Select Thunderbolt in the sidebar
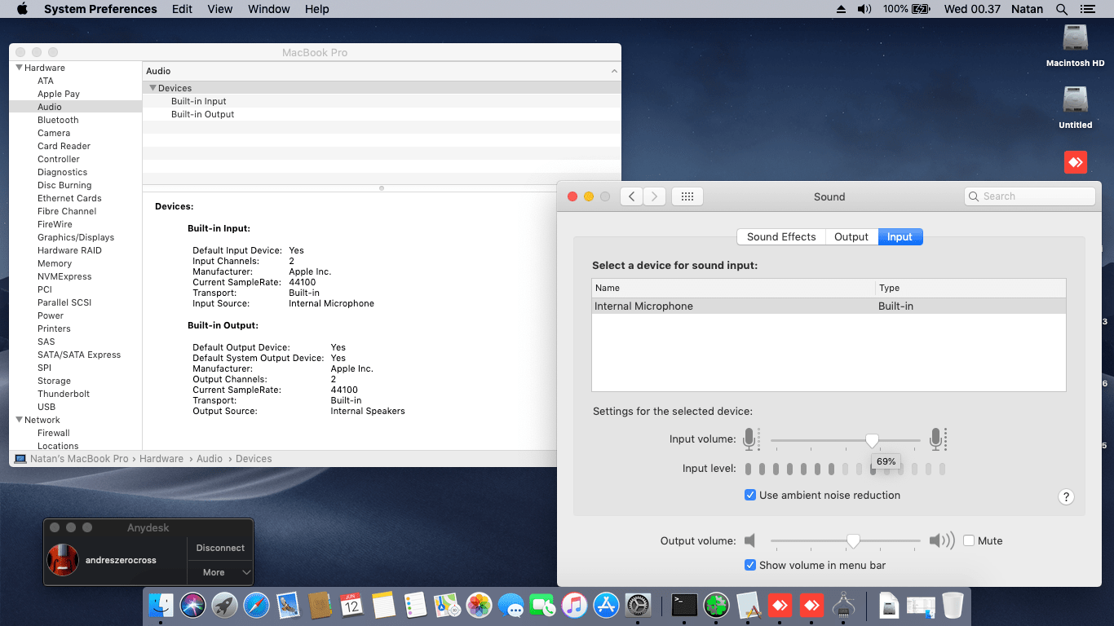1114x626 pixels. [64, 394]
